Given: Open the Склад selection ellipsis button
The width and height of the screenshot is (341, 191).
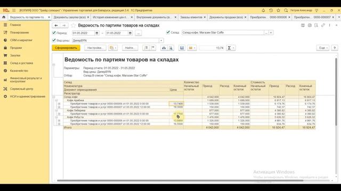Looking at the screenshot, I should point(266,32).
